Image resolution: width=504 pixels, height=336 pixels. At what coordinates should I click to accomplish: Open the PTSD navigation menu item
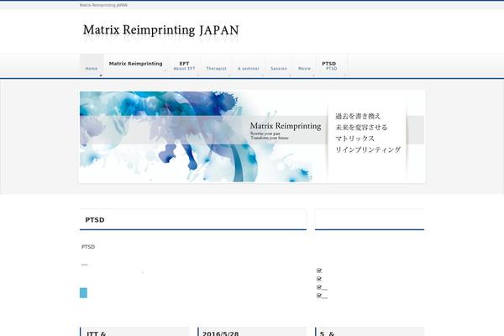tap(332, 66)
